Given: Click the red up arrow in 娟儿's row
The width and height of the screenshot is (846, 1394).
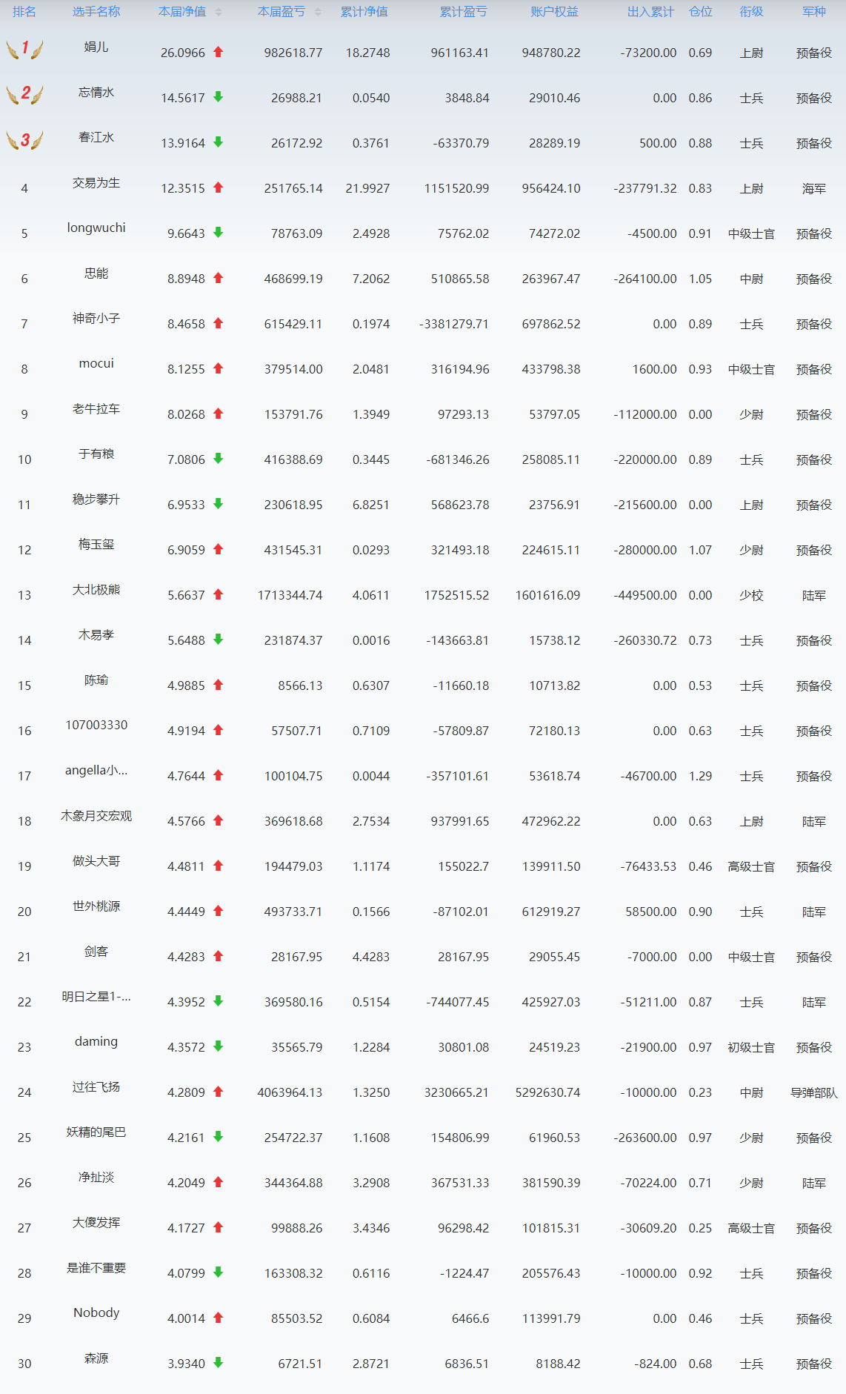Looking at the screenshot, I should tap(219, 52).
